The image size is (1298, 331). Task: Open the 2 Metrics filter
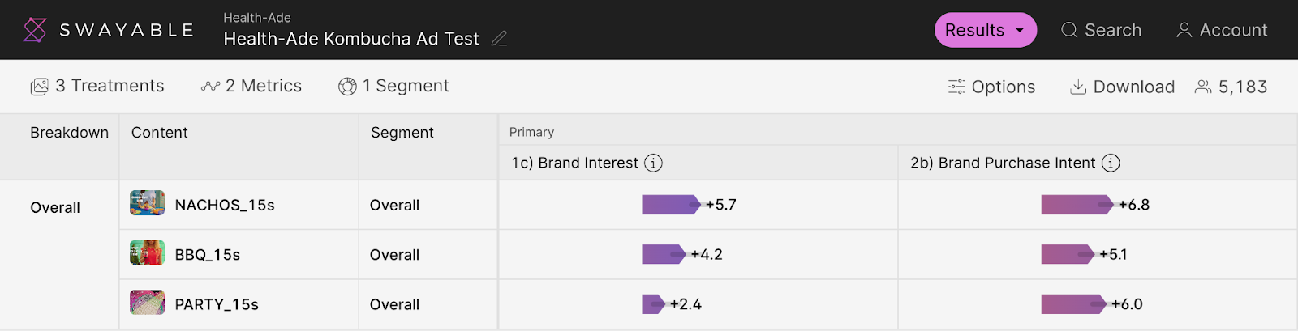(251, 86)
